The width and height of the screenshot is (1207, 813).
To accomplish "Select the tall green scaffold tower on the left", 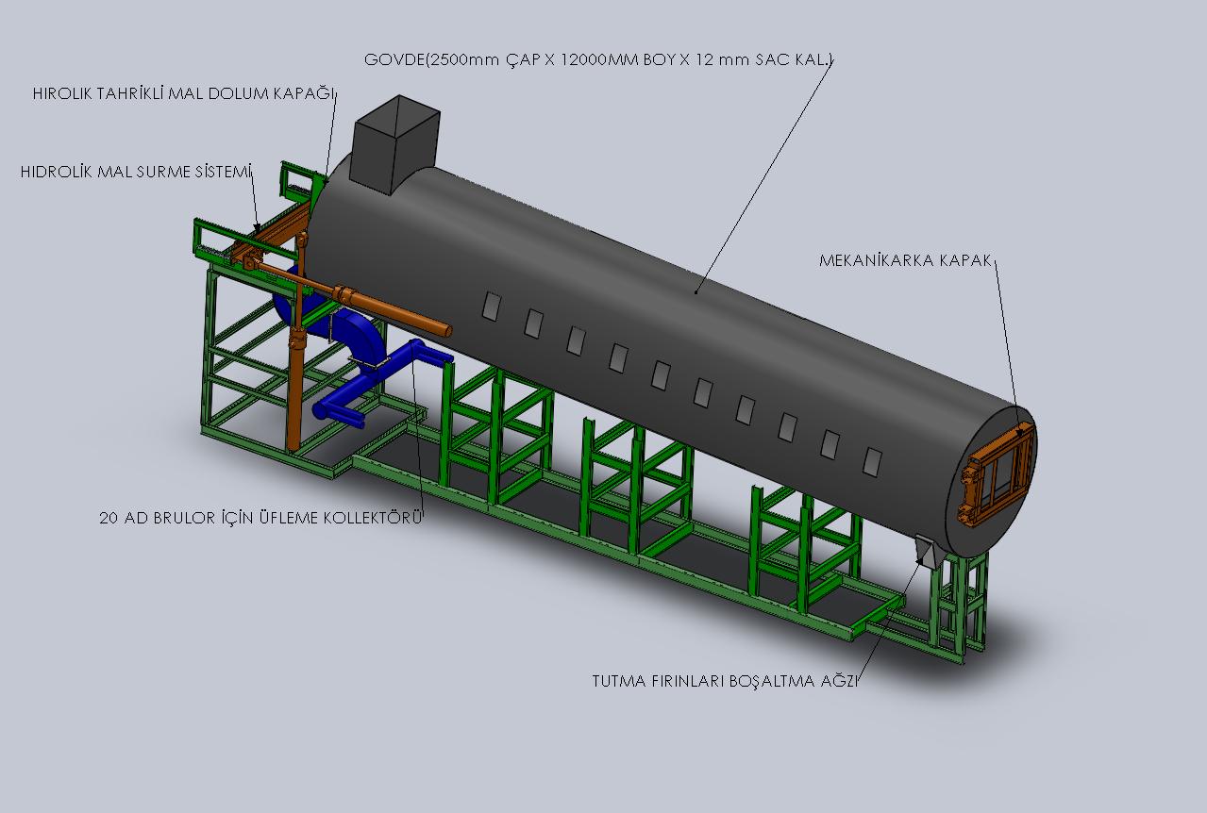I will tap(241, 358).
